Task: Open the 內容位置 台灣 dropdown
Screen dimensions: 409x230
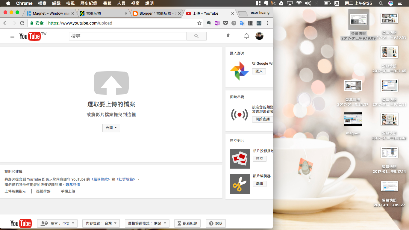Action: (x=101, y=223)
